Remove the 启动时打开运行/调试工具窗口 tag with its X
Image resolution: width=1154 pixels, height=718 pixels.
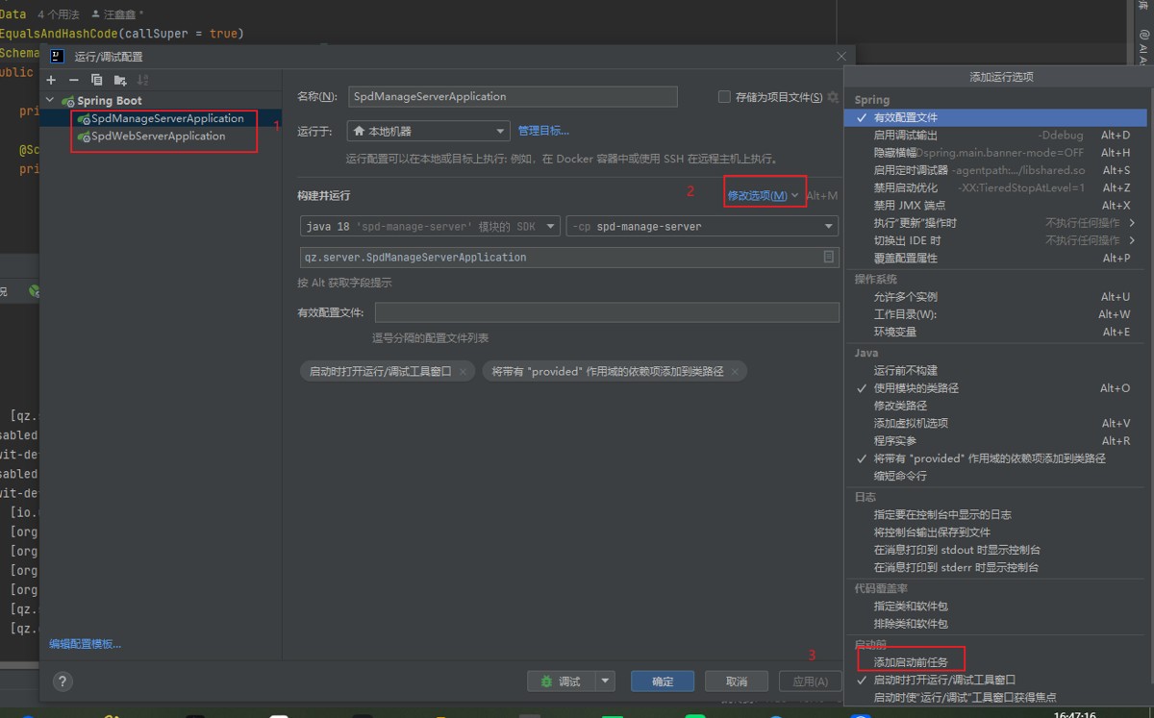coord(464,371)
